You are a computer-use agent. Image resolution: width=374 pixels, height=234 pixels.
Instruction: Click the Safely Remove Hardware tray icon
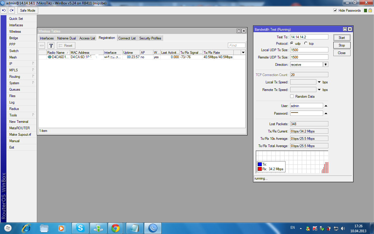point(322,228)
